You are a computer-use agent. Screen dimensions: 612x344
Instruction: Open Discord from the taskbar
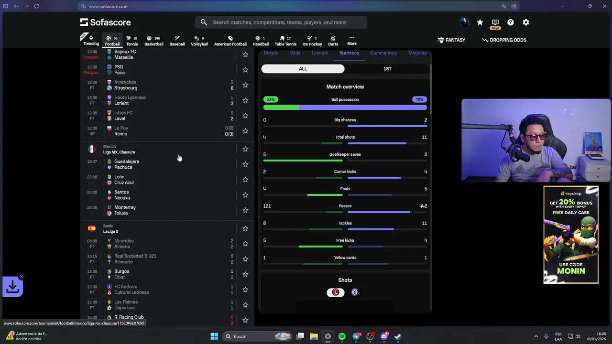click(x=384, y=336)
